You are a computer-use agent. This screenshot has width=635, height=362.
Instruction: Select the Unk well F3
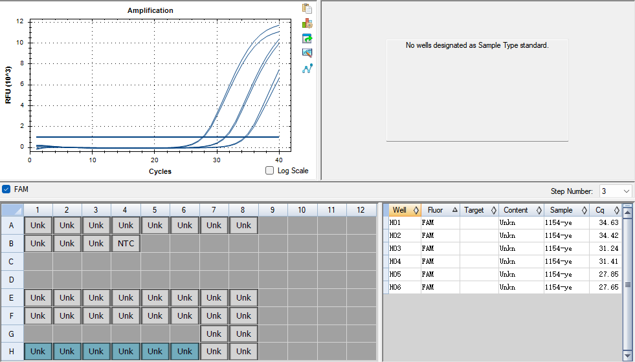96,316
